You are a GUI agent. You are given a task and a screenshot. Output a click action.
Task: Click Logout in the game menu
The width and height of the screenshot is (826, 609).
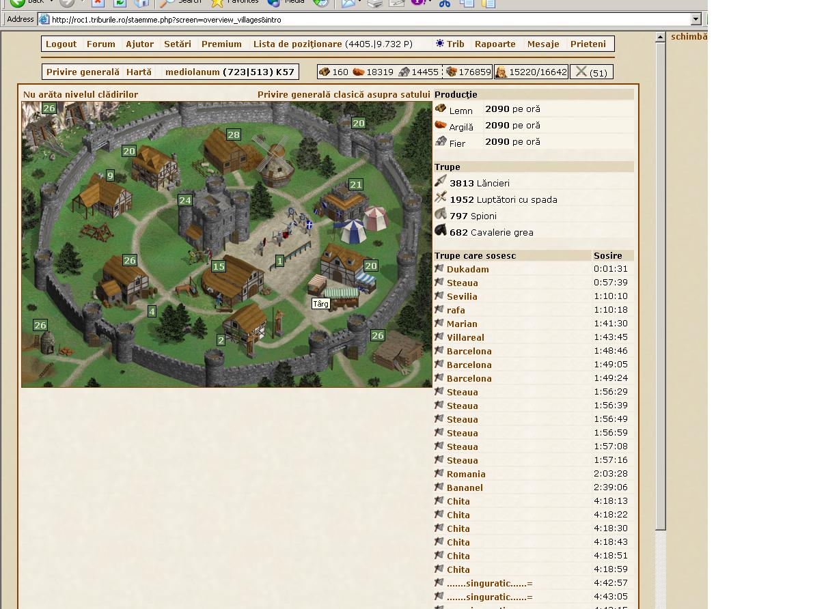61,44
